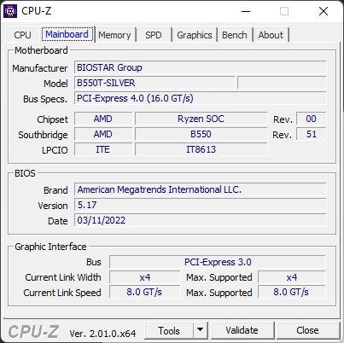This screenshot has width=344, height=343.
Task: Click the Chipset vendor AMD field
Action: pos(103,119)
